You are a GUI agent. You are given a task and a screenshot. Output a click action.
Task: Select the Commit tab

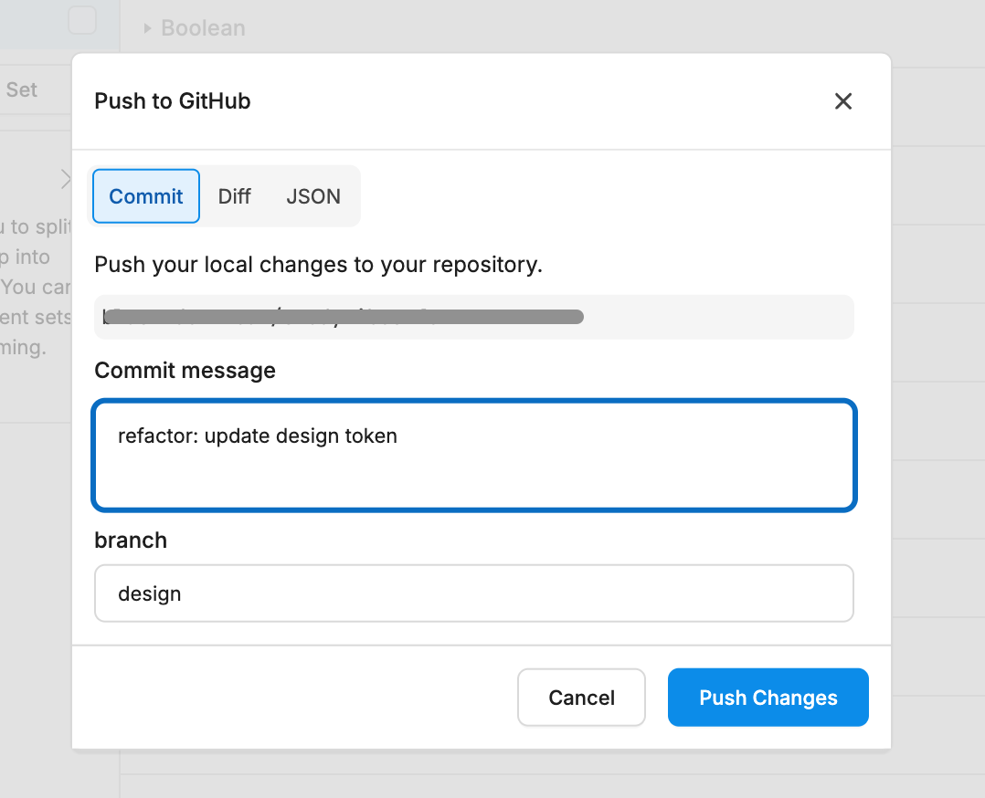[146, 196]
